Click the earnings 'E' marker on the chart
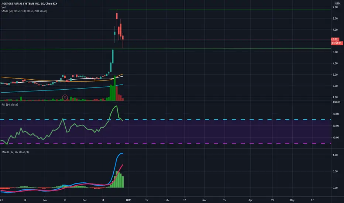344x203 pixels. [65, 97]
